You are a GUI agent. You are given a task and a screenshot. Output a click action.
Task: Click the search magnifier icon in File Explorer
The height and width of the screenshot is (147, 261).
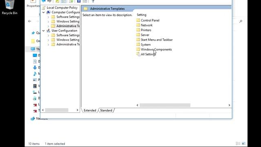(x=241, y=21)
